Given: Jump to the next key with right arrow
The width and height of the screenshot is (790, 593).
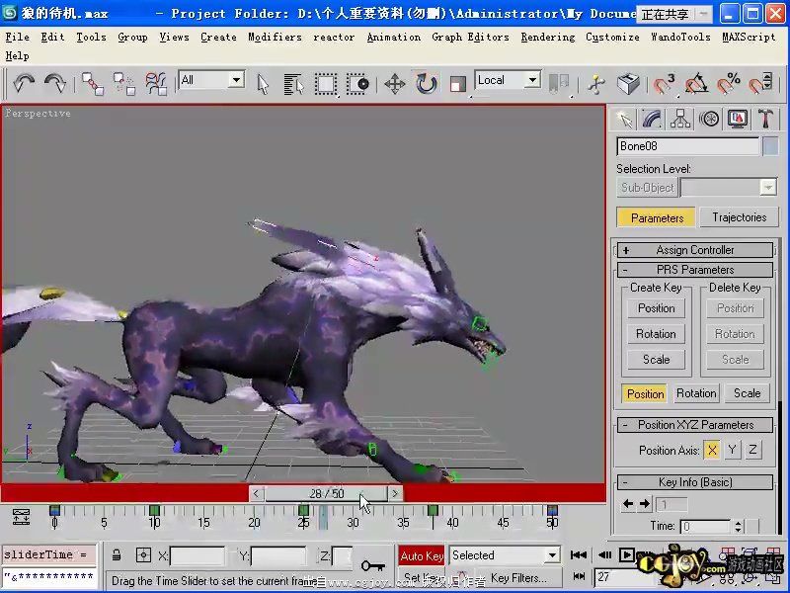Looking at the screenshot, I should [x=645, y=503].
